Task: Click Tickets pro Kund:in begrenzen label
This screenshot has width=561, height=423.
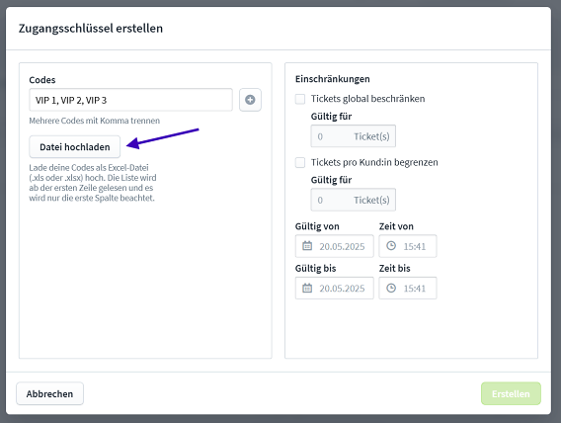Action: click(374, 162)
